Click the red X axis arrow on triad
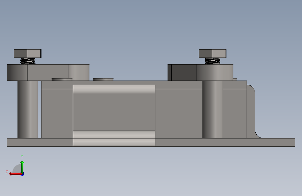Image resolution: width=302 pixels, height=196 pixels. [15, 174]
